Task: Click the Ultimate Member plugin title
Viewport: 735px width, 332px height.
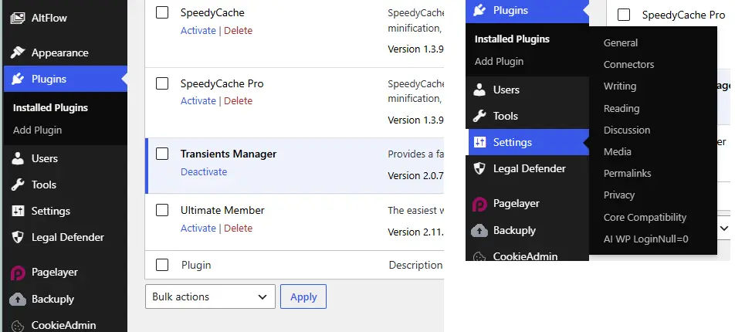Action: pos(222,210)
